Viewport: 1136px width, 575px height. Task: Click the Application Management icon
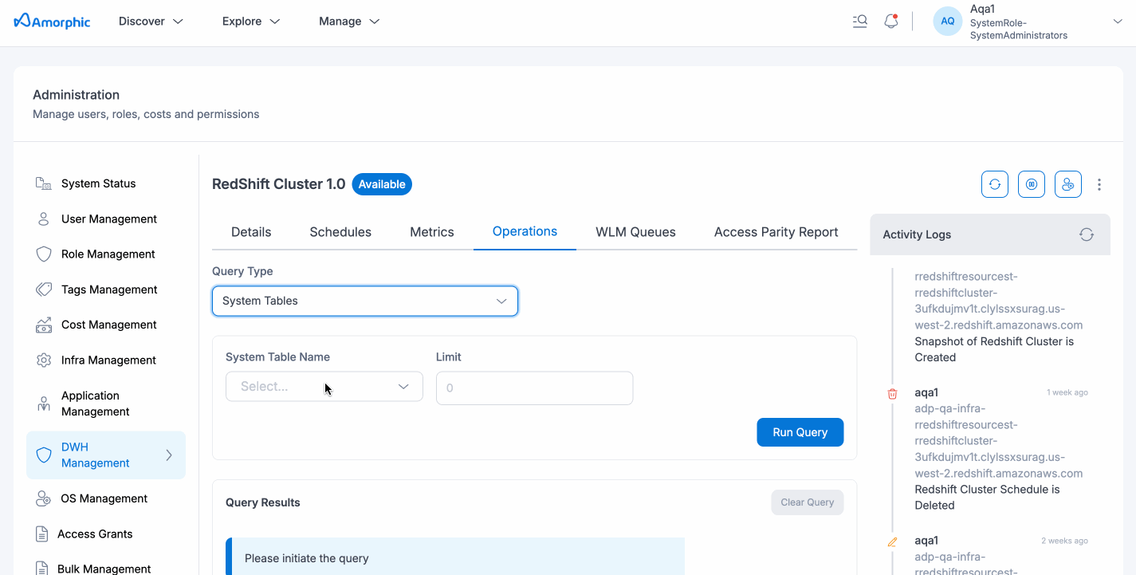[44, 404]
